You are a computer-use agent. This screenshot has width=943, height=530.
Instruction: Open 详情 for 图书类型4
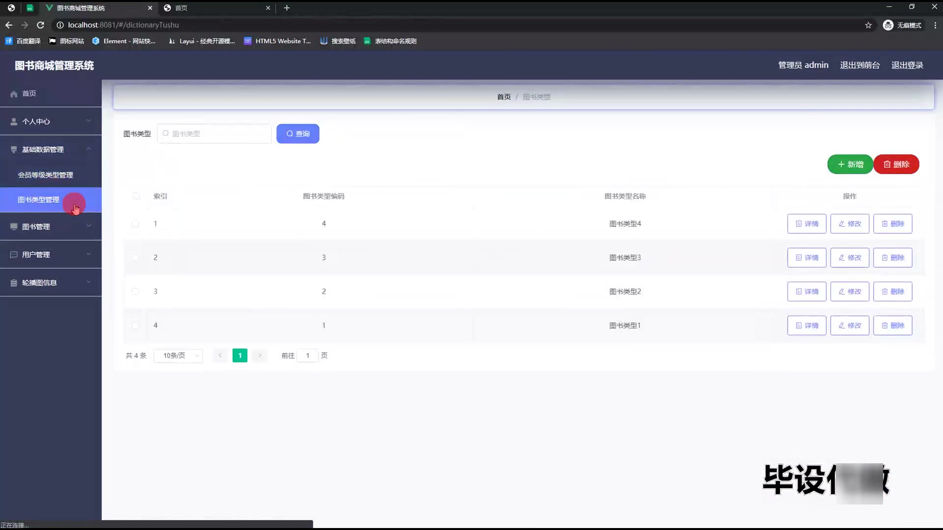point(806,224)
